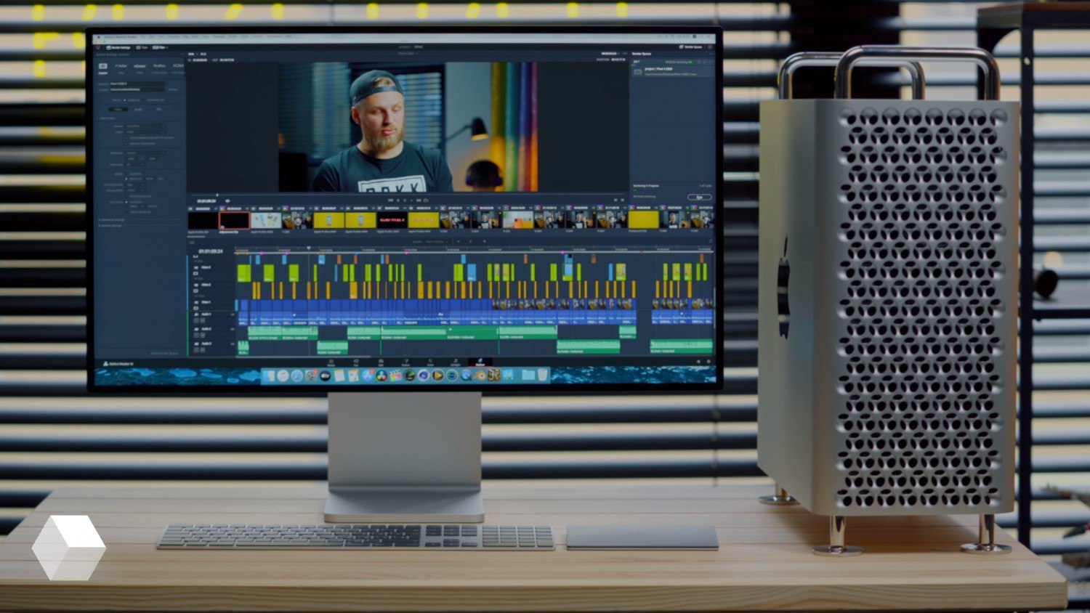Select the Single clip render radio button

125,100
